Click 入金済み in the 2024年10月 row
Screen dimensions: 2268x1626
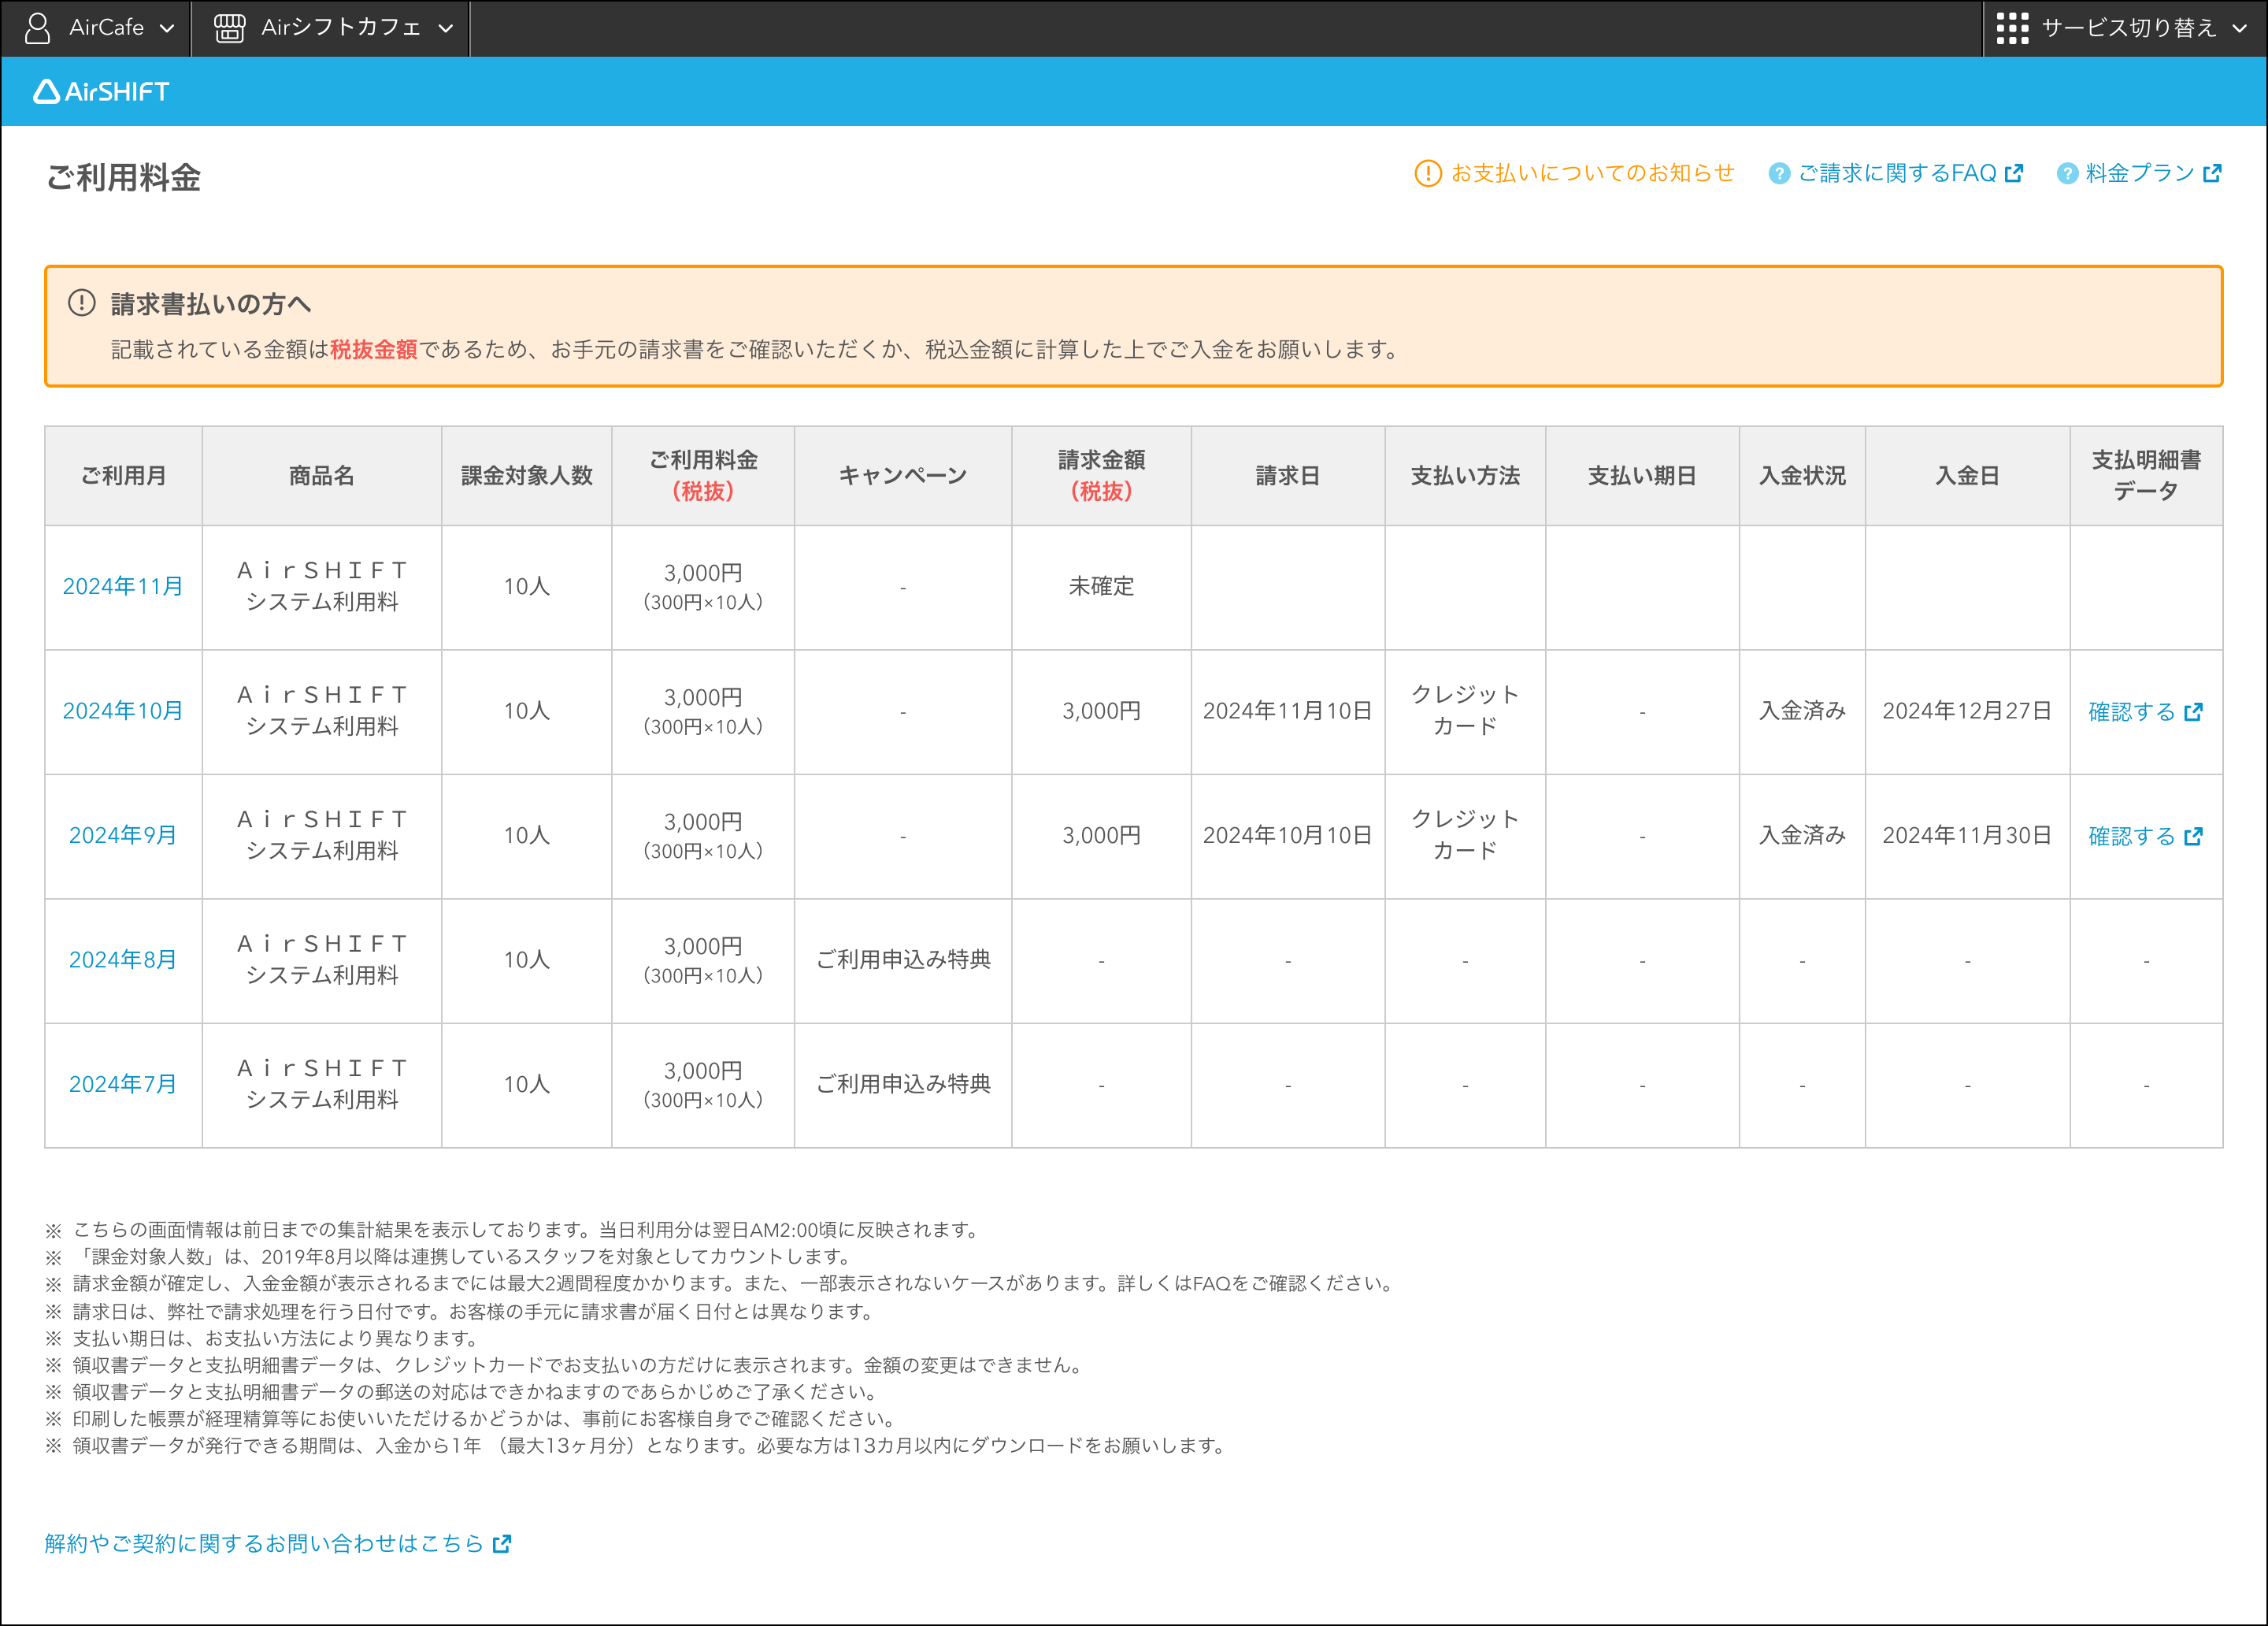[x=1802, y=711]
